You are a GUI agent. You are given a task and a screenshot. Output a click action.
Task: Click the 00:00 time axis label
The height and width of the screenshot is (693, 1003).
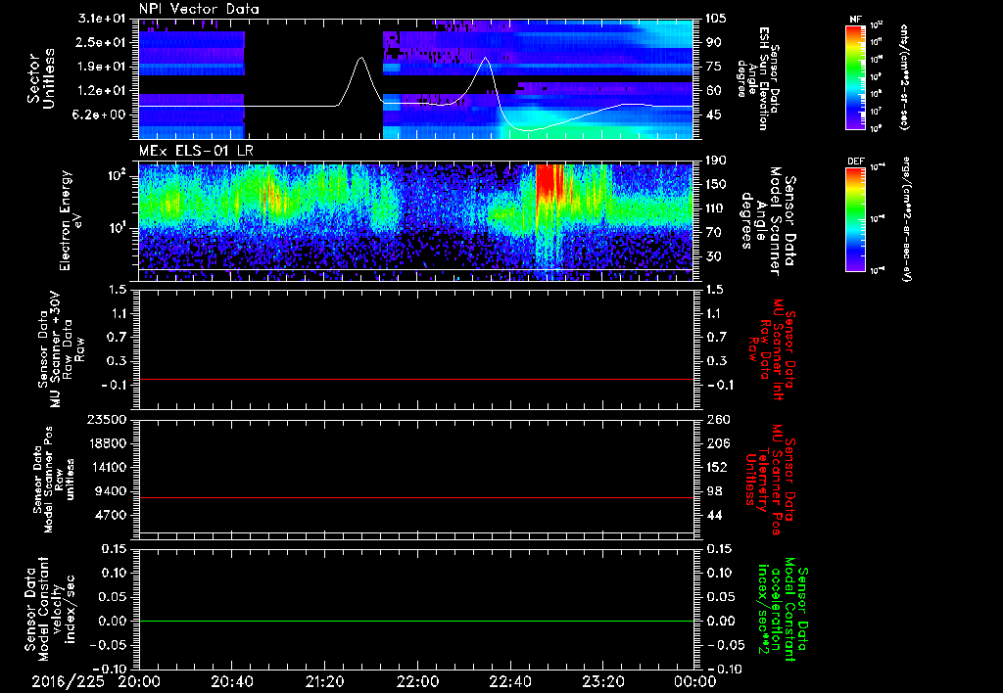pyautogui.click(x=695, y=682)
